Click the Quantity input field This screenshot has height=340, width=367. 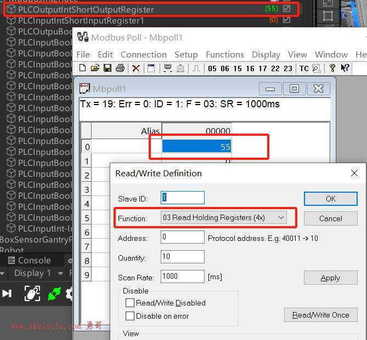(183, 257)
